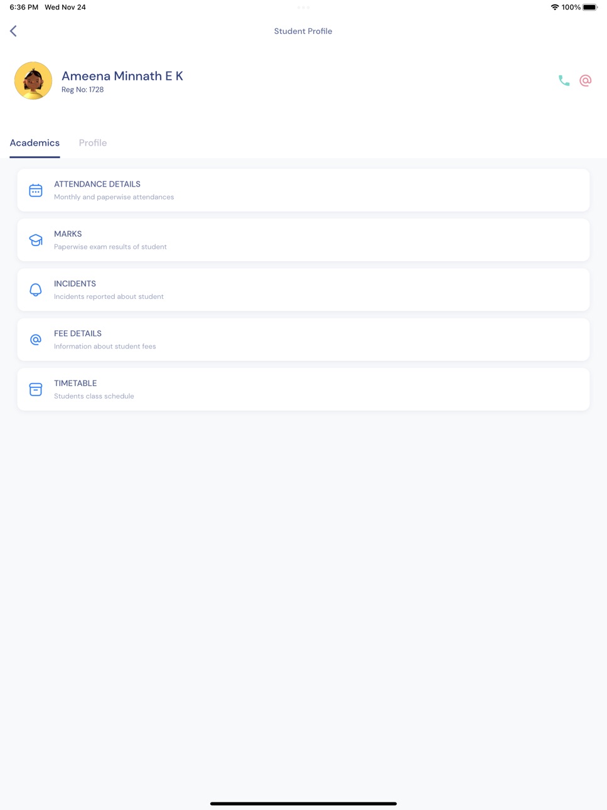Open FEE DETAILS information
The width and height of the screenshot is (607, 810).
point(303,340)
